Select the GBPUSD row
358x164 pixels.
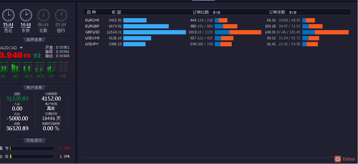click(x=217, y=32)
